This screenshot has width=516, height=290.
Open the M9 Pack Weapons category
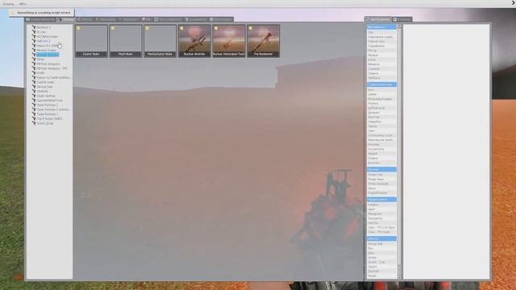[48, 64]
